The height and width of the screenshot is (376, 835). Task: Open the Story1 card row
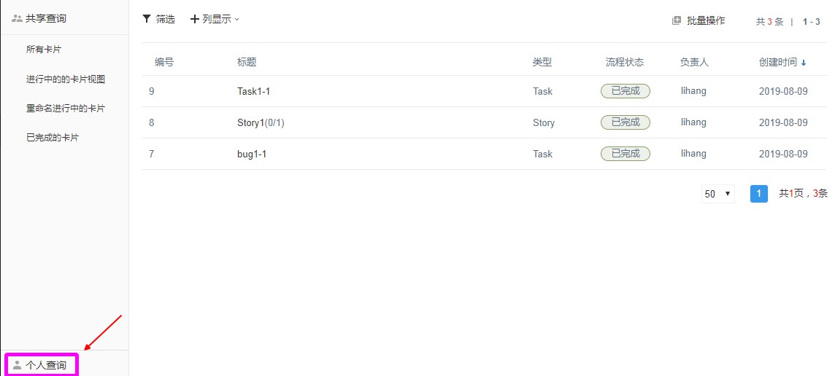click(484, 122)
